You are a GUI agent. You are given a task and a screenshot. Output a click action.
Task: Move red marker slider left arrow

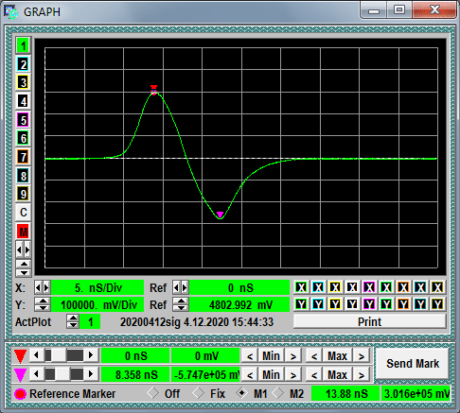[36, 355]
